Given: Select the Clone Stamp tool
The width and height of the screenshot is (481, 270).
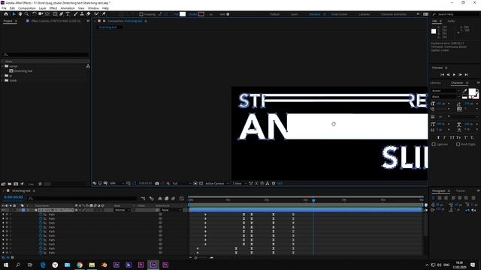Looking at the screenshot, I should pyautogui.click(x=82, y=14).
